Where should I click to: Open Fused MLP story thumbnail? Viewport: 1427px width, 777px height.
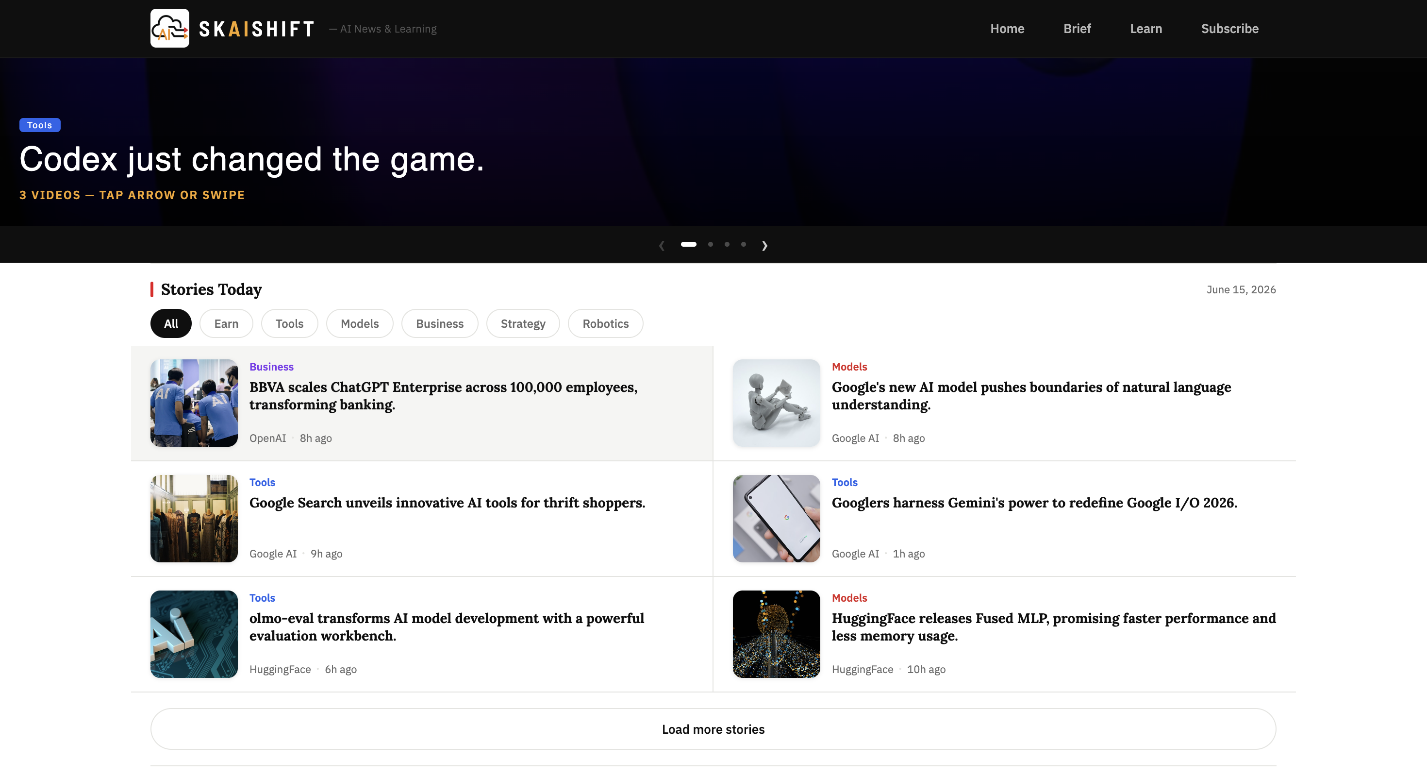click(x=776, y=634)
